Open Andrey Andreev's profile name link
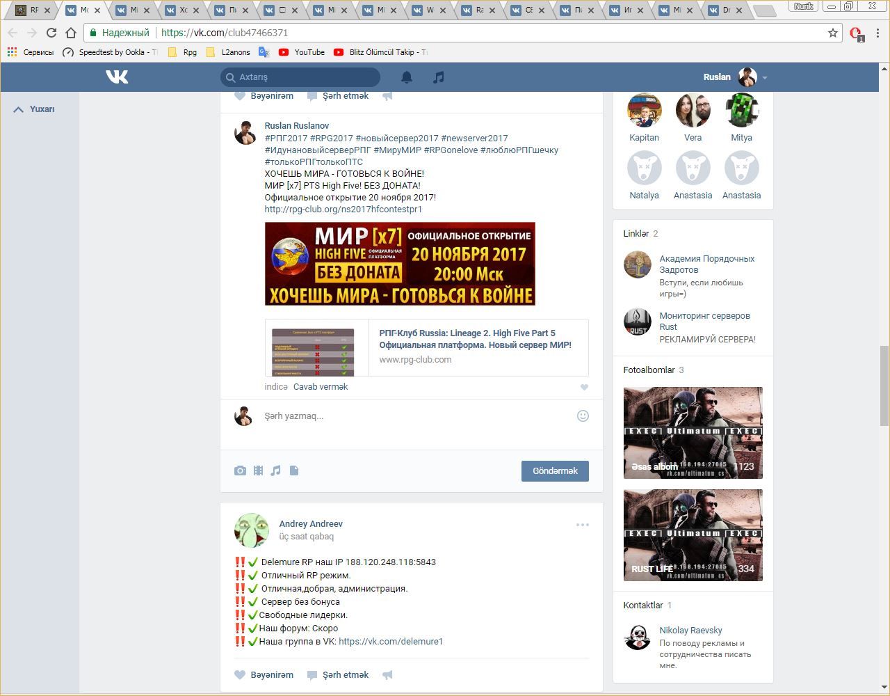The height and width of the screenshot is (696, 890). (x=311, y=524)
